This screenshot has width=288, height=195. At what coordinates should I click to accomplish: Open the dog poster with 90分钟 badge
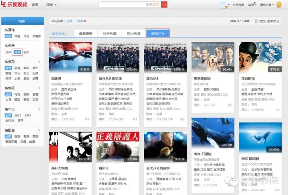click(x=213, y=57)
